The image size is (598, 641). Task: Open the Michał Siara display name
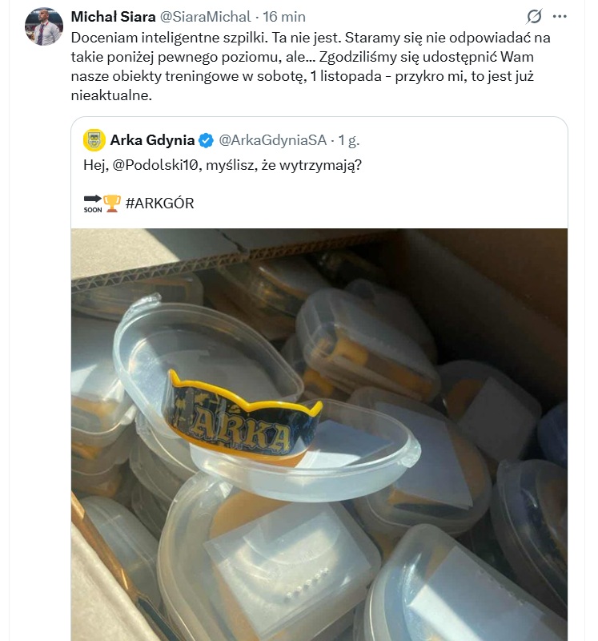(113, 17)
